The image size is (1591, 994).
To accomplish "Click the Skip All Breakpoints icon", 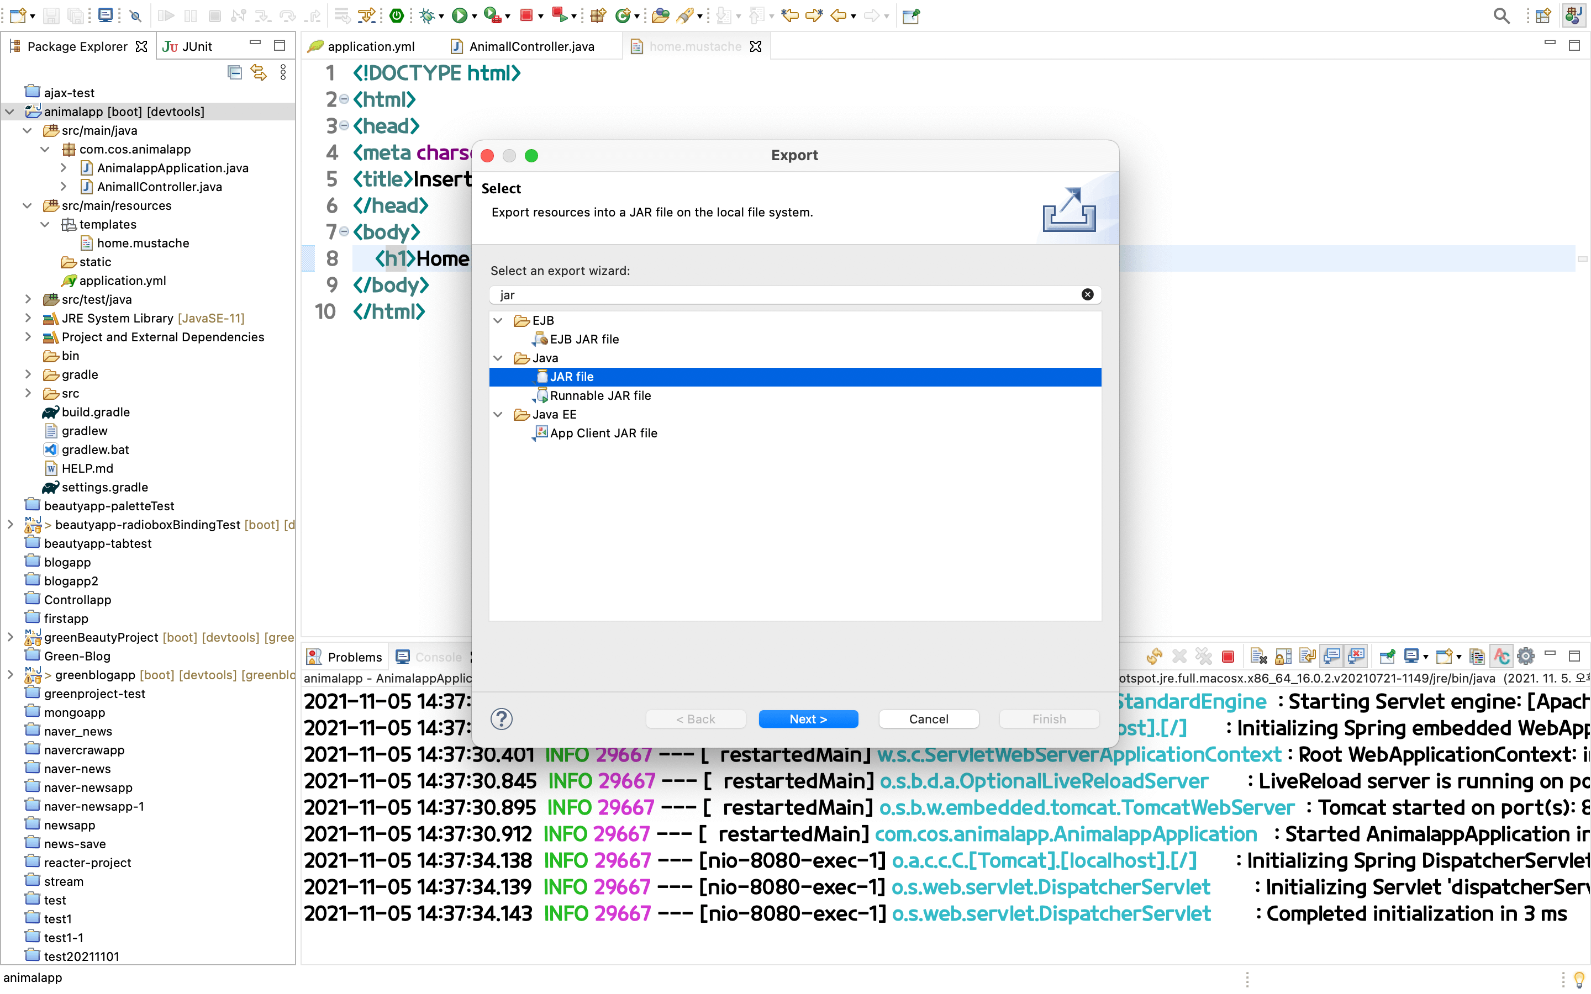I will (135, 15).
